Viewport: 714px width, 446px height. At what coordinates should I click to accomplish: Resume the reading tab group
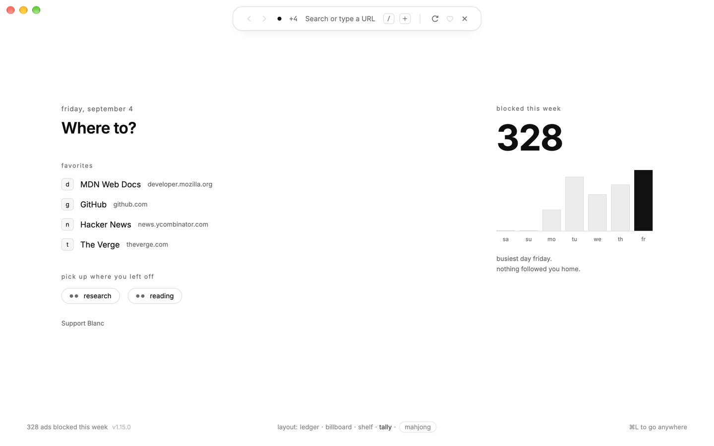[x=155, y=296]
